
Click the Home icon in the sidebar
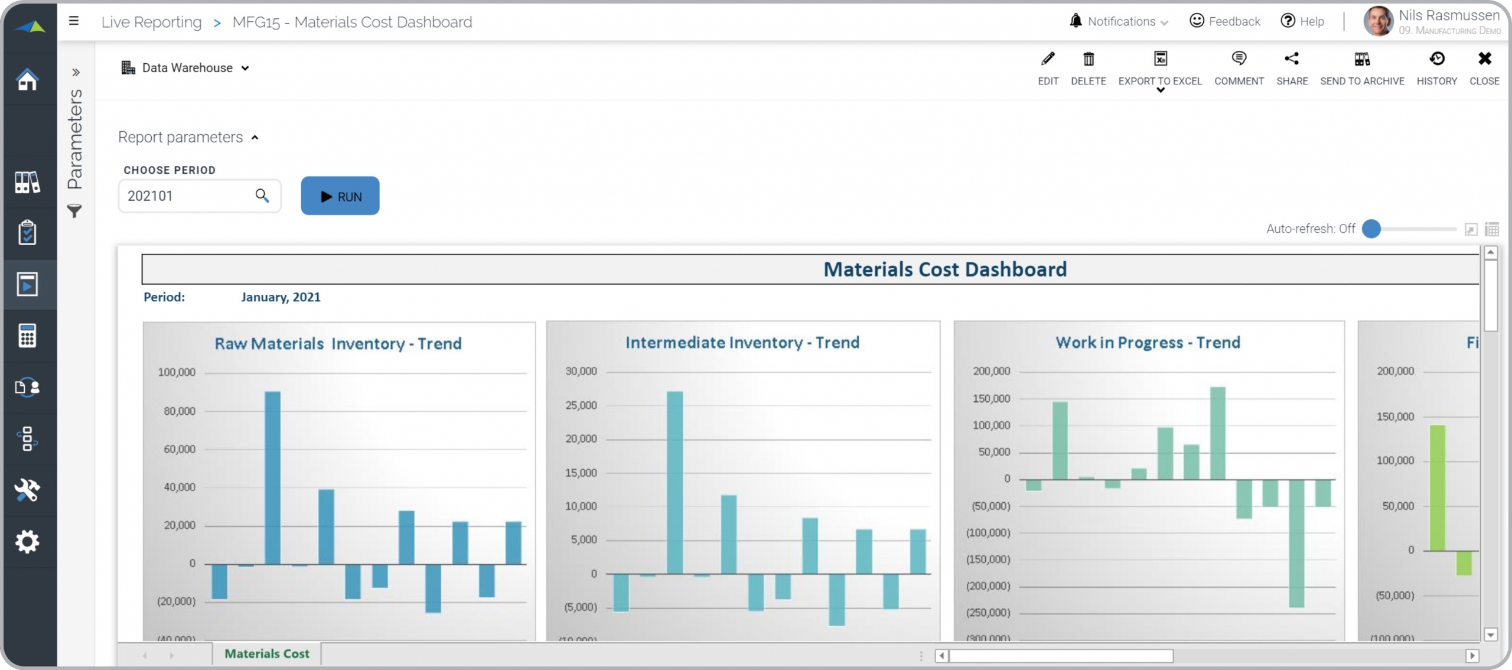click(x=27, y=80)
